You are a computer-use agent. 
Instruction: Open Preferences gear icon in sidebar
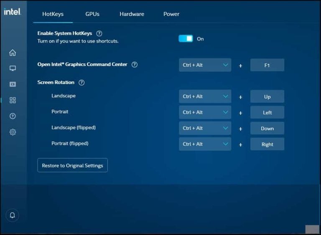click(13, 132)
